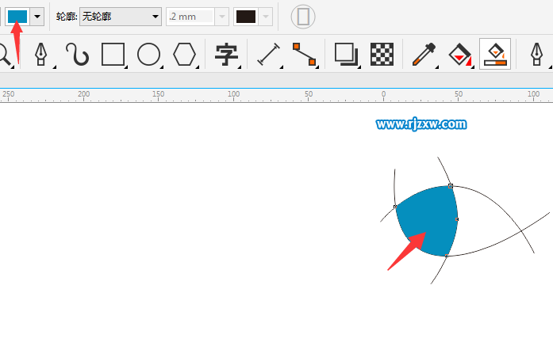Click the outline width field .2 mm
This screenshot has width=553, height=342.
pos(190,17)
